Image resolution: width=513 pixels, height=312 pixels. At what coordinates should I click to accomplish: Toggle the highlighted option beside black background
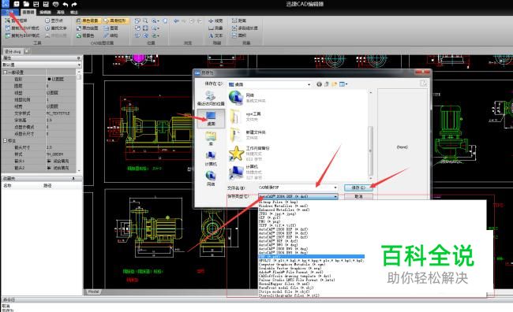(115, 20)
